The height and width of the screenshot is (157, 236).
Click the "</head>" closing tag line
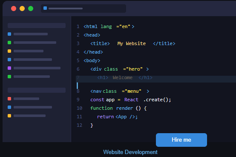click(93, 52)
